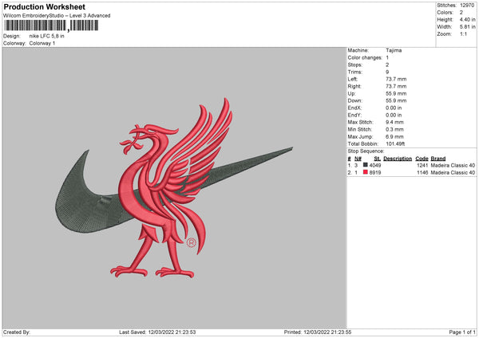Viewport: 479px width, 338px height.
Task: Click the Last Saved timestamp 12/03/2022 21:23:53
Action: point(172,332)
